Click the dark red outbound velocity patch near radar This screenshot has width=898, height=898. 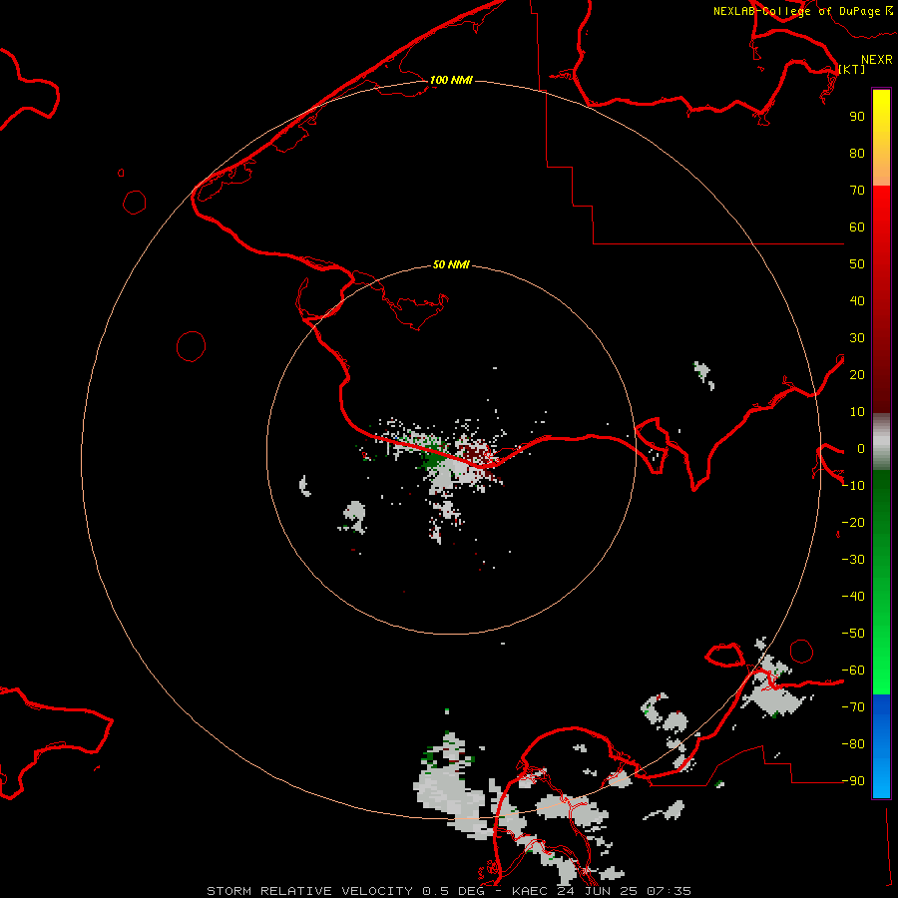475,454
